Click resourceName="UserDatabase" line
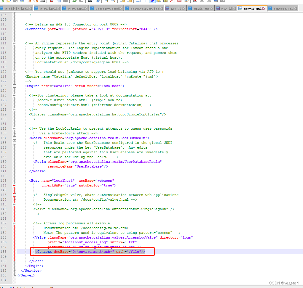The image size is (303, 288). click(x=78, y=166)
